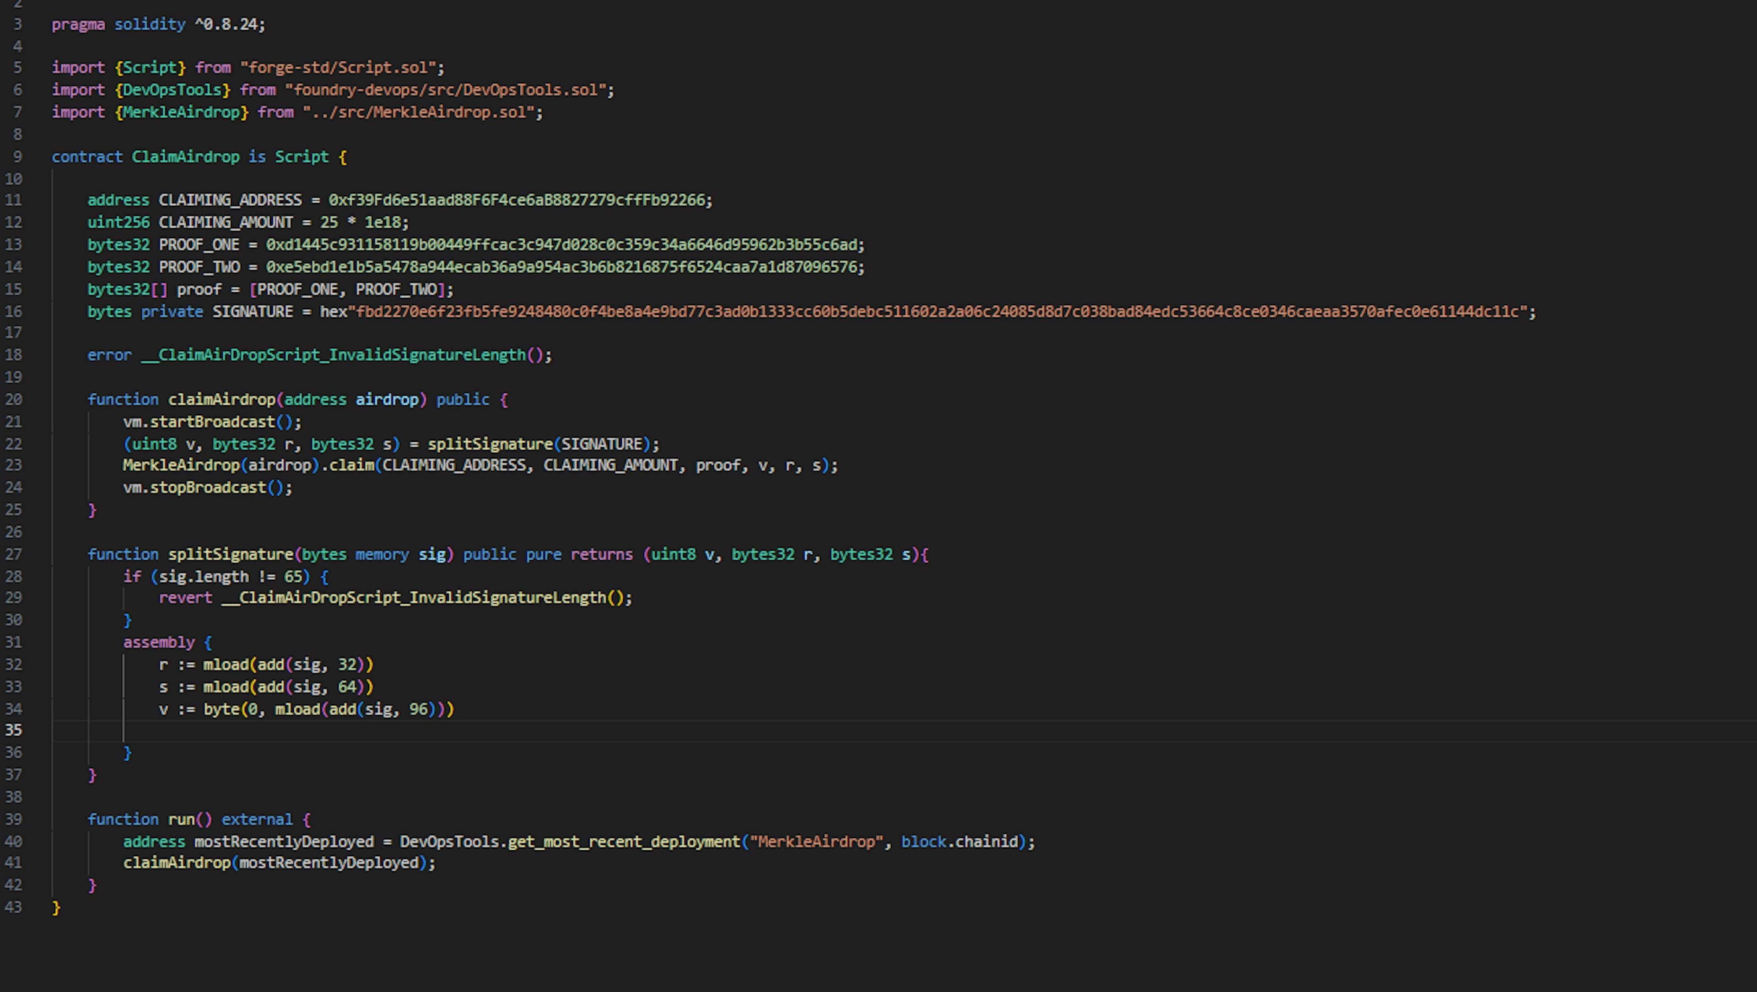Viewport: 1757px width, 992px height.
Task: Click the CLAIMING_ADDRESS variable declaration name
Action: pyautogui.click(x=230, y=200)
